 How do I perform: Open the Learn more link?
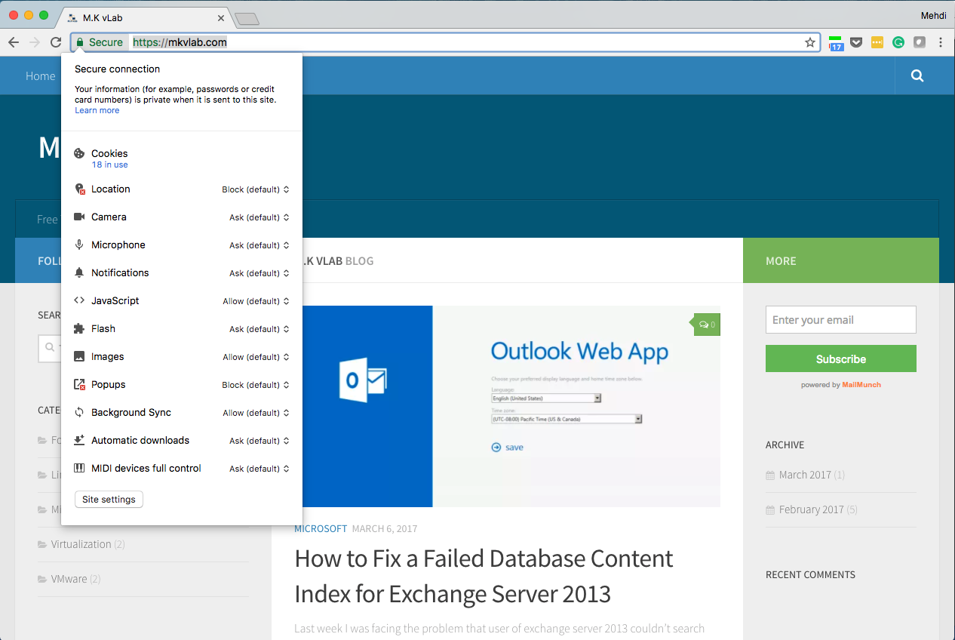pos(97,110)
